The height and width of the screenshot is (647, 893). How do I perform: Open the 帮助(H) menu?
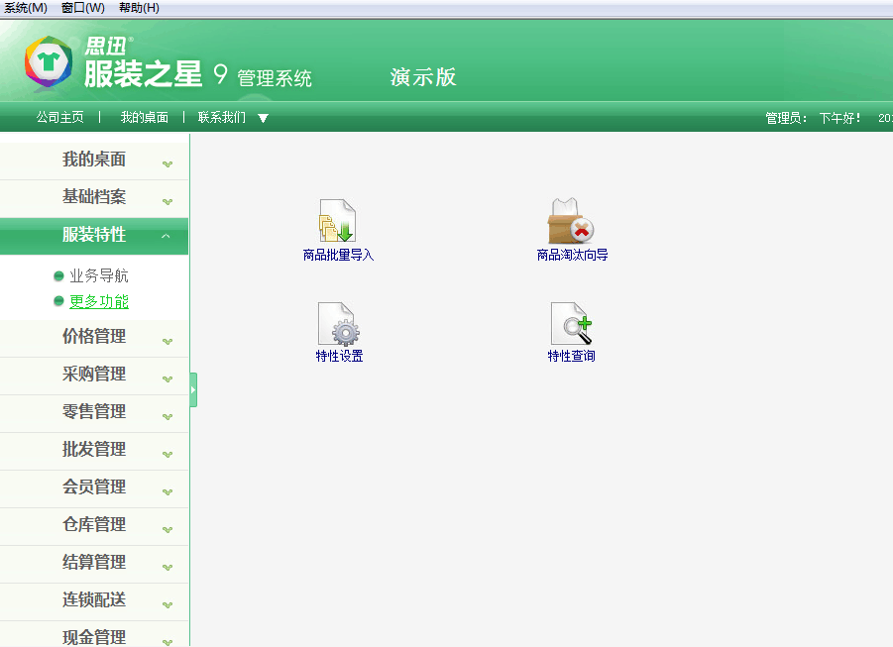139,8
